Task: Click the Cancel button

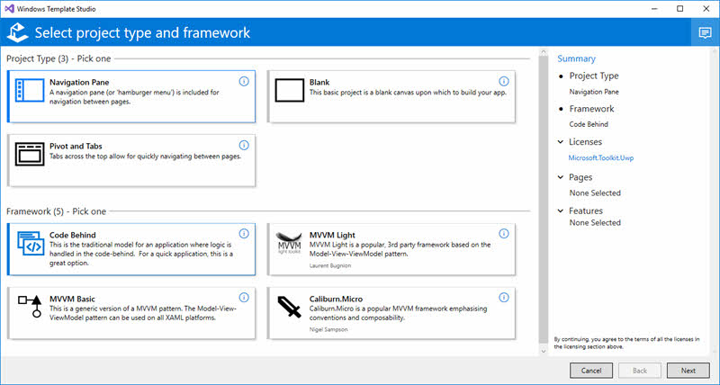Action: [x=591, y=371]
